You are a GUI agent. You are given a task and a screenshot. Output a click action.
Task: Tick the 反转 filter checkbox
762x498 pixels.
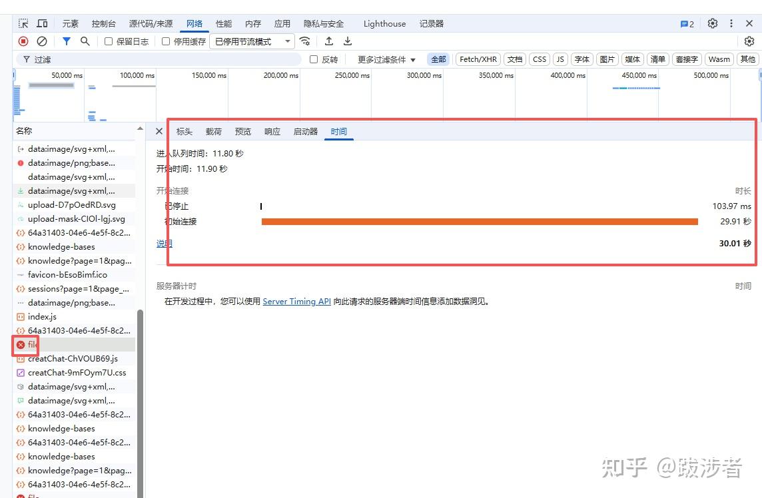pos(314,59)
